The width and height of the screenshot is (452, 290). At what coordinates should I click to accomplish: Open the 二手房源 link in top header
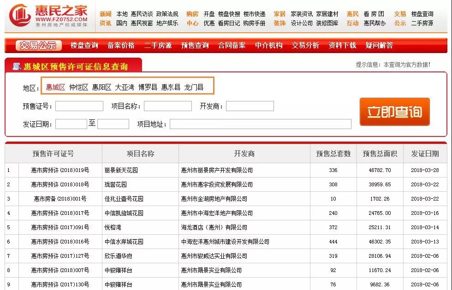pos(422,23)
